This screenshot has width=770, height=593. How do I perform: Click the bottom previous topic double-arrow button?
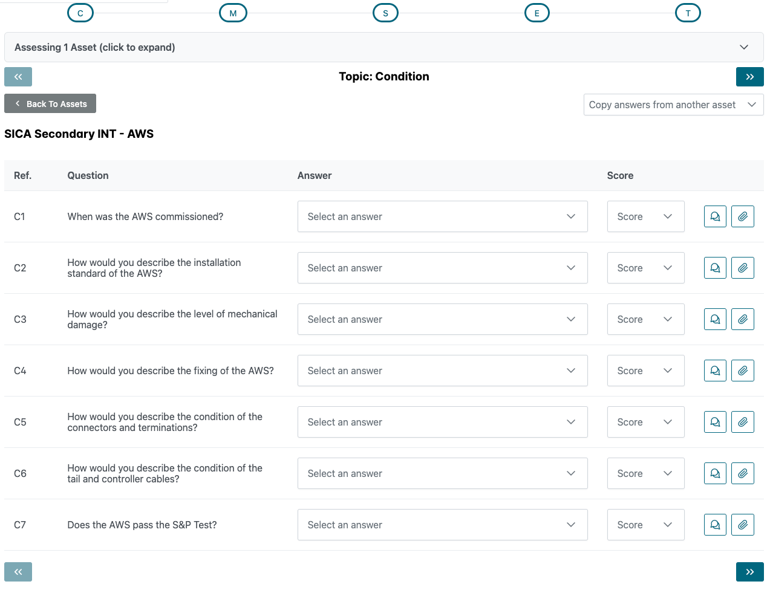[18, 572]
